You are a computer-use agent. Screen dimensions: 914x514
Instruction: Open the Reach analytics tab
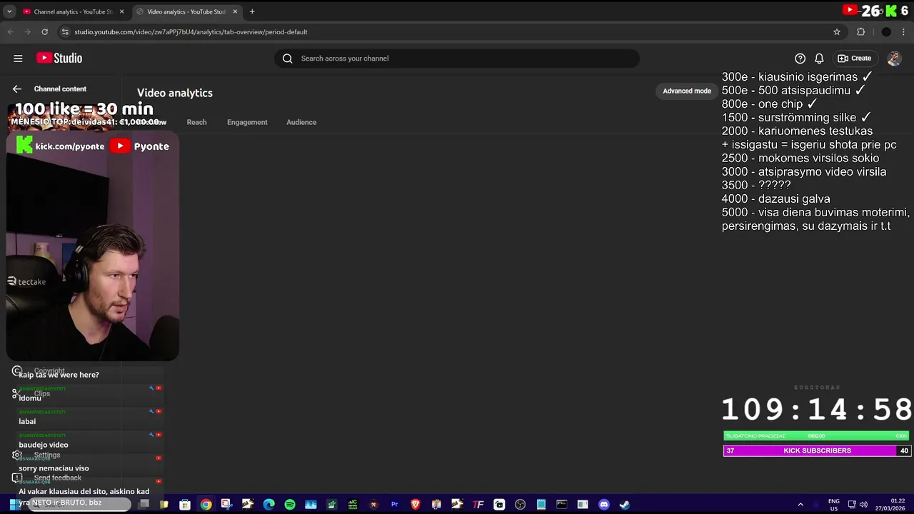point(196,122)
